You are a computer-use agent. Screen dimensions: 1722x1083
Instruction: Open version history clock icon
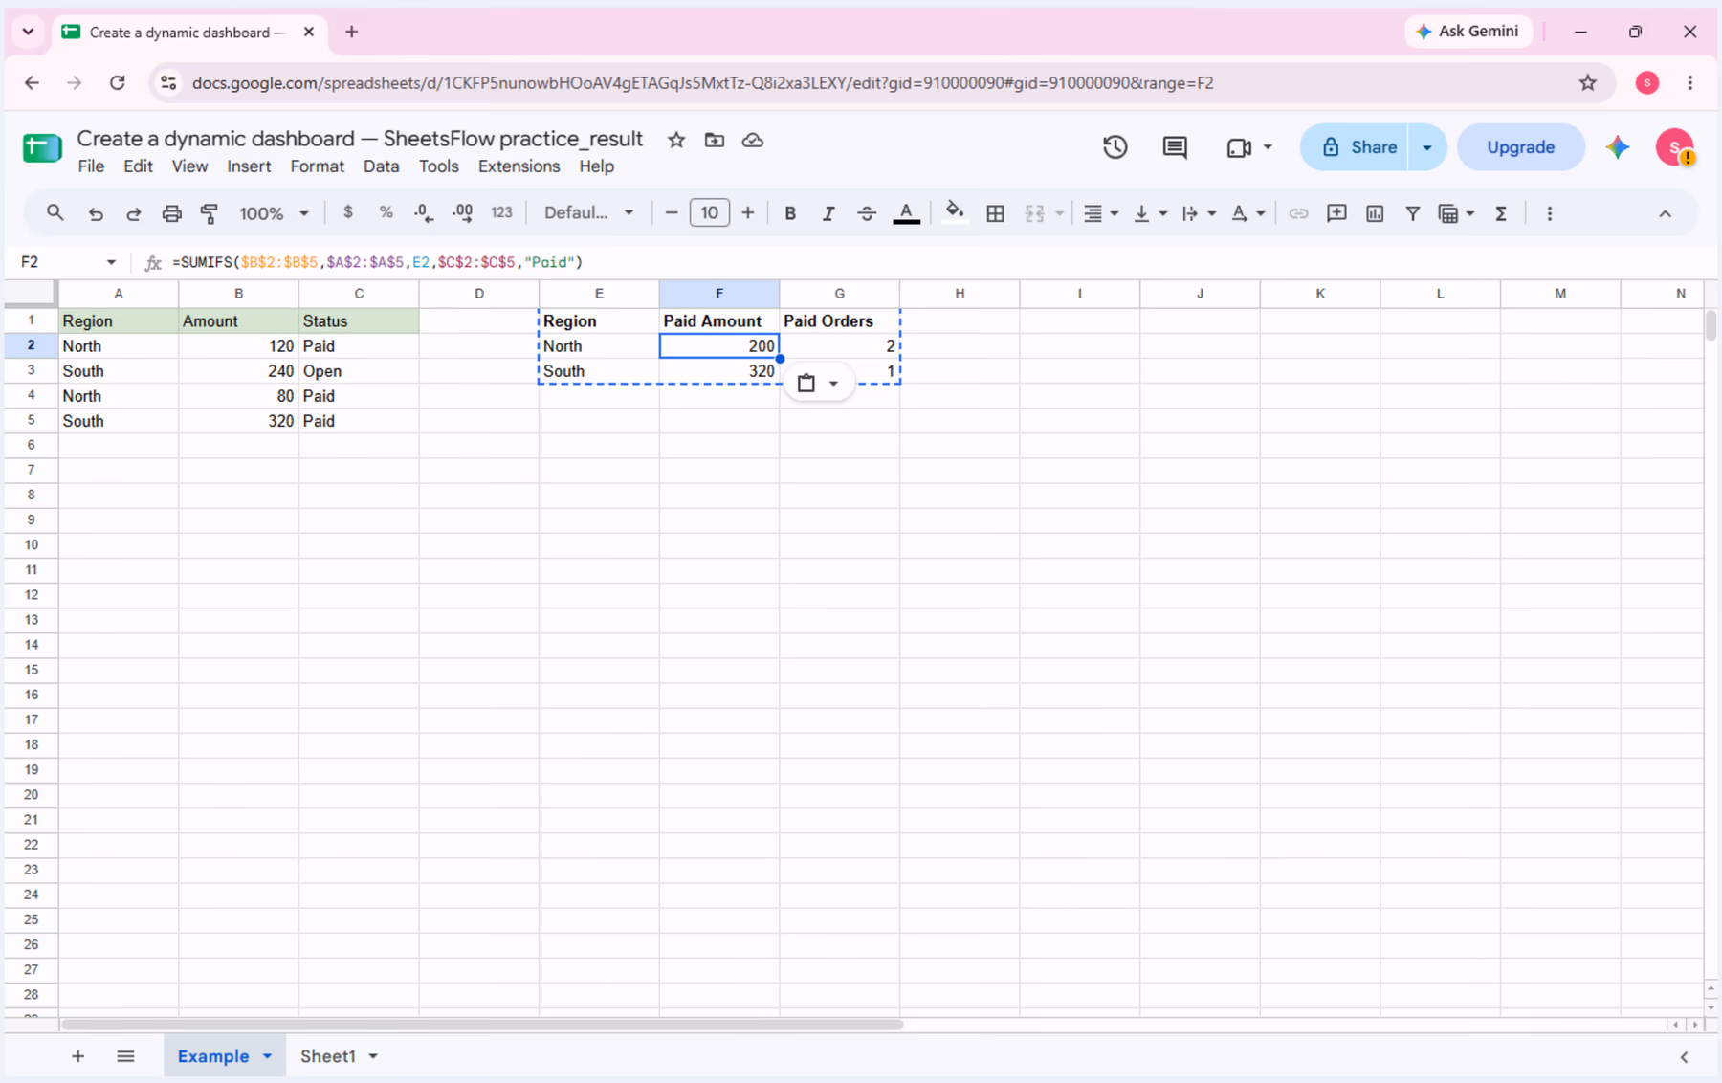[x=1115, y=147]
